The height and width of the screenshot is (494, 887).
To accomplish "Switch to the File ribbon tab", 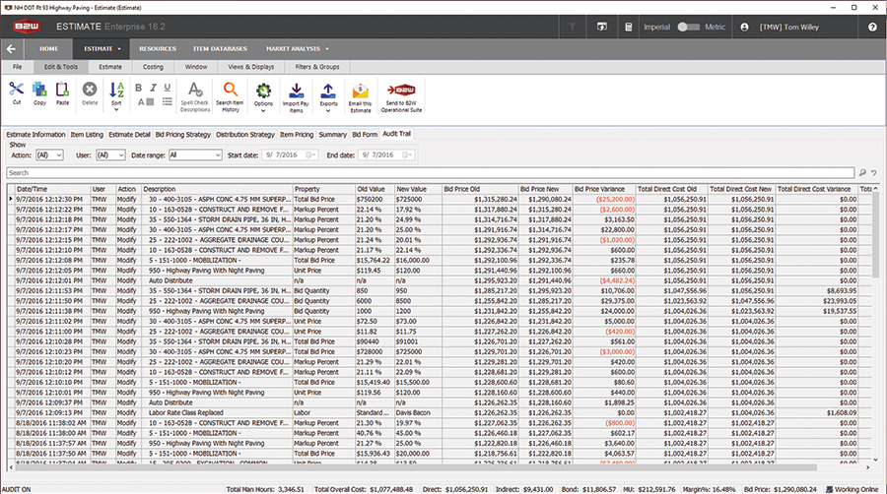I will pos(18,67).
